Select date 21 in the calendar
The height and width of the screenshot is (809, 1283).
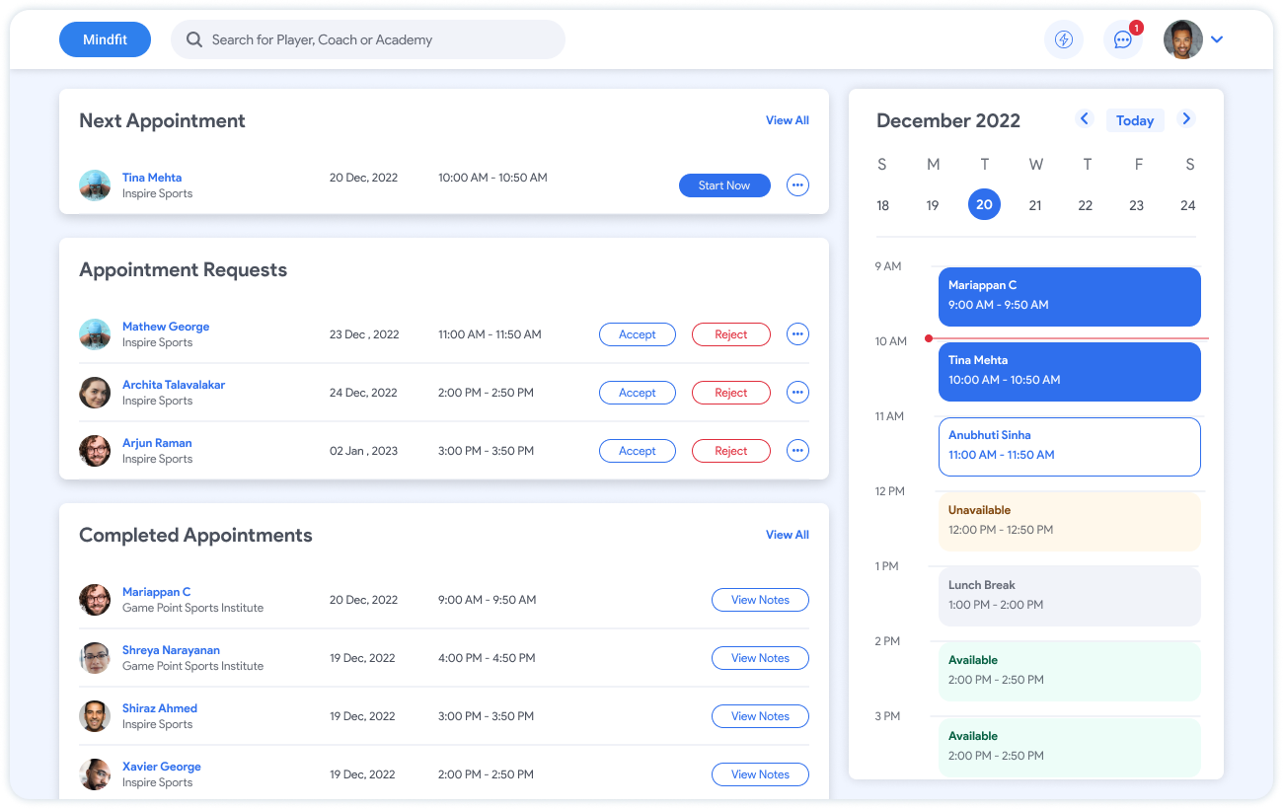1035,205
